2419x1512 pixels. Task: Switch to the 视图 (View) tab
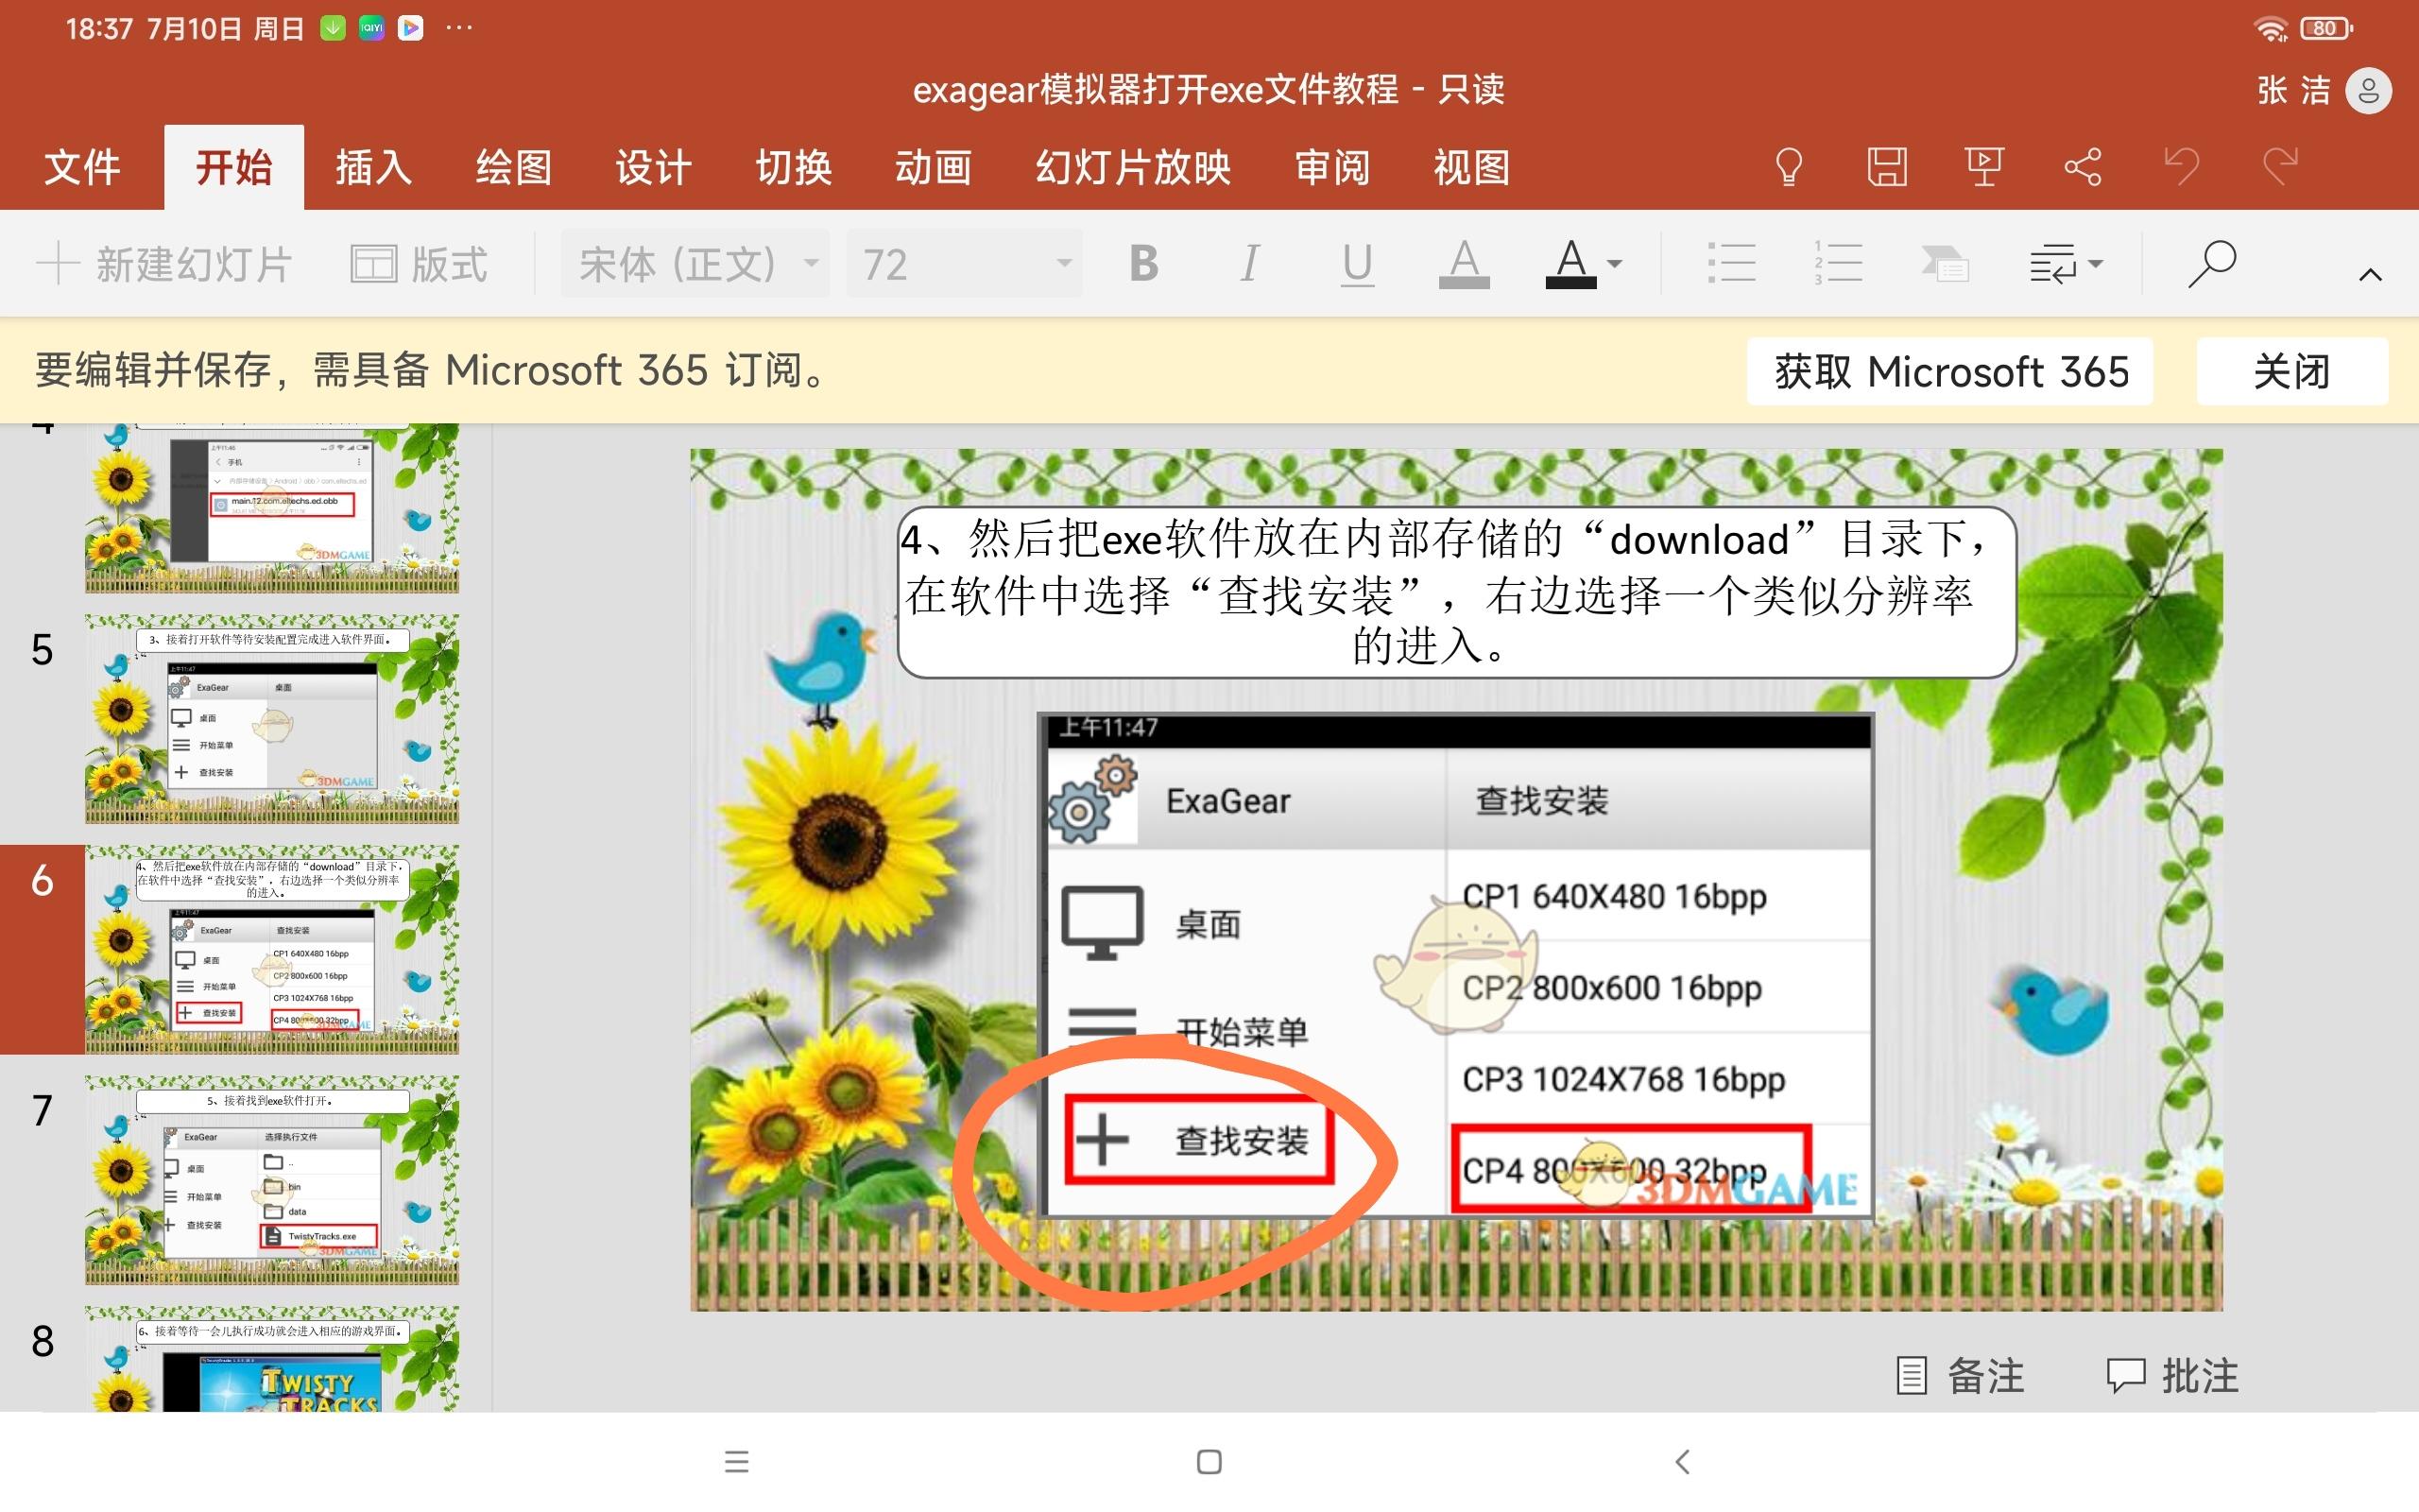pos(1471,167)
